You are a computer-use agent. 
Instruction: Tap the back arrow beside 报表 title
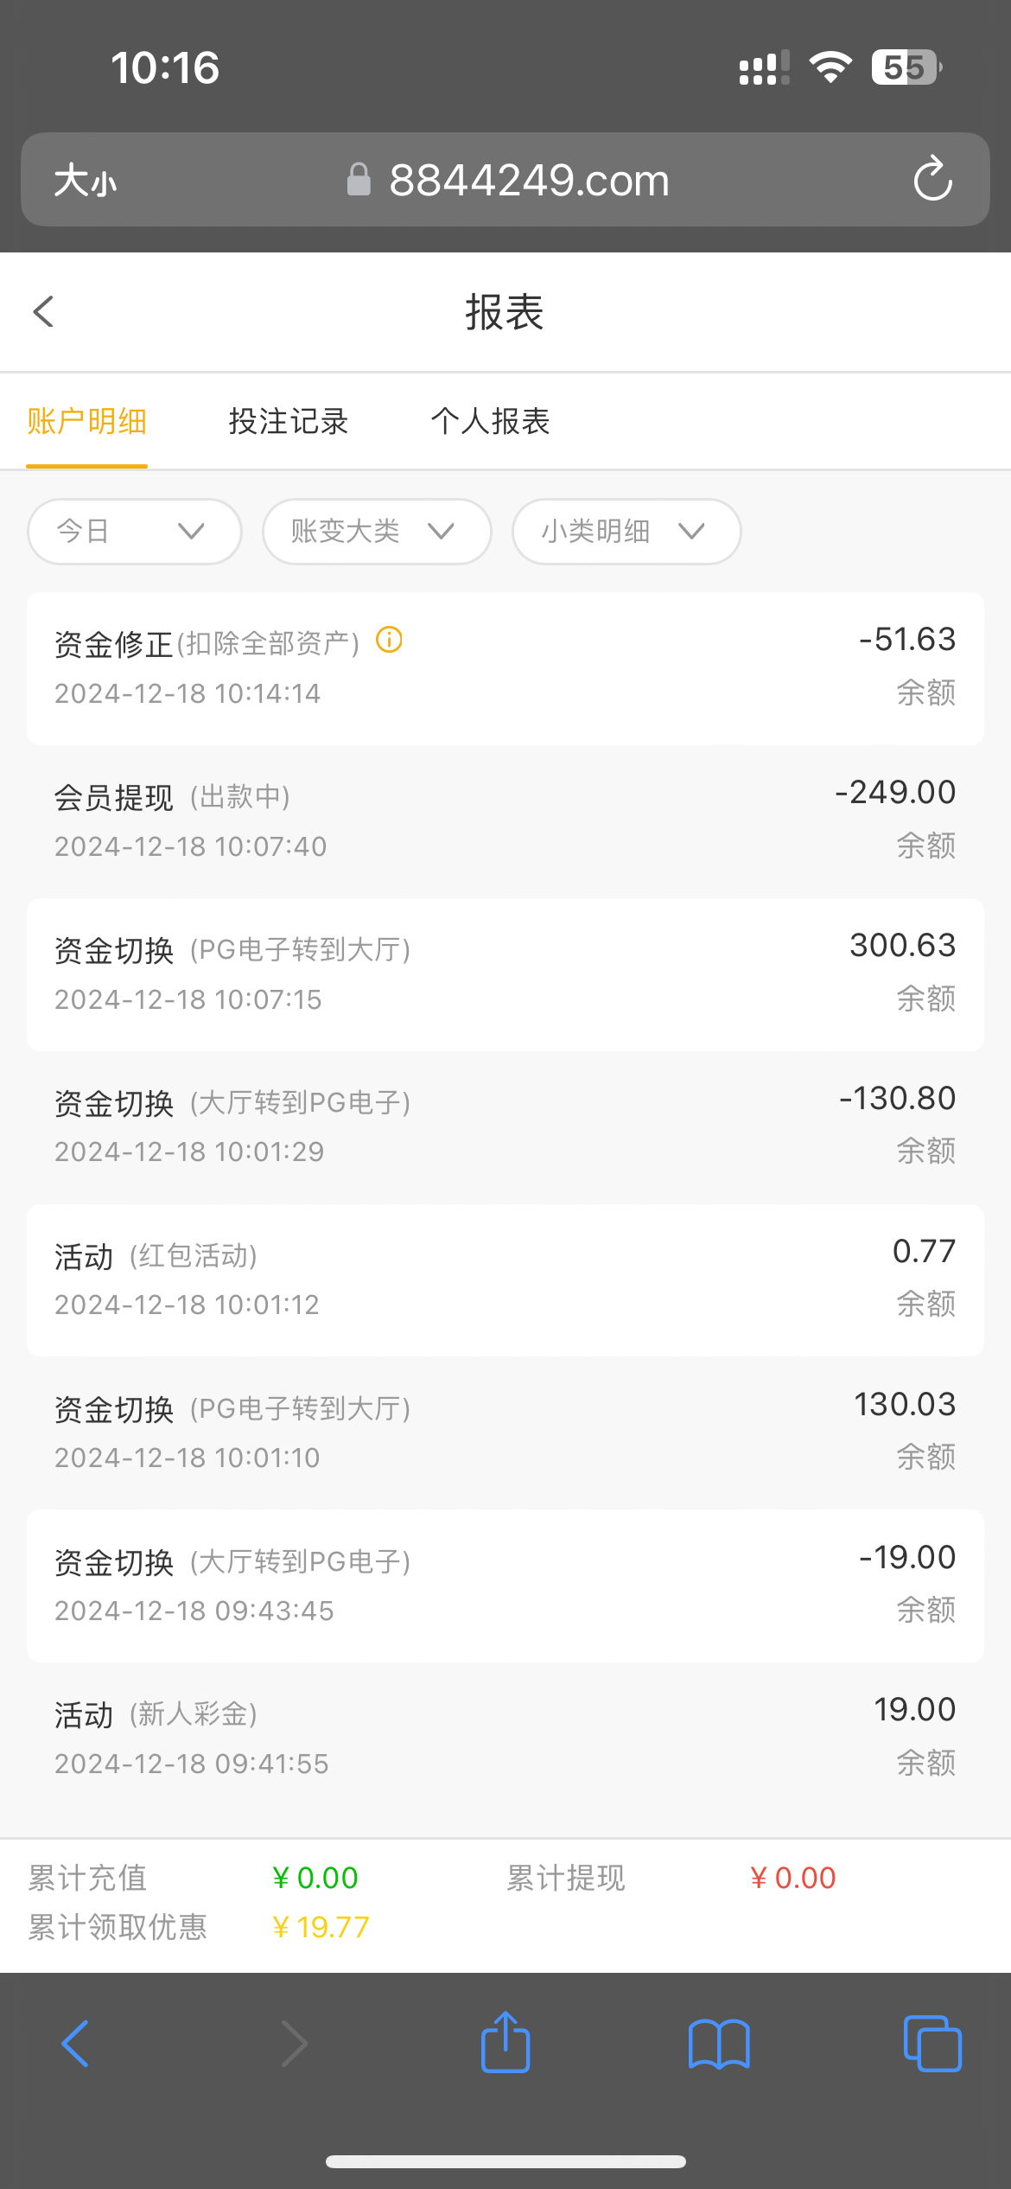[43, 312]
